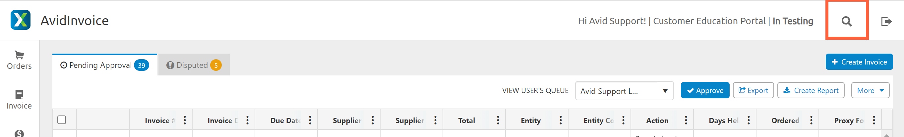Click the AvidInvoice X logo icon
904x137 pixels.
[20, 20]
